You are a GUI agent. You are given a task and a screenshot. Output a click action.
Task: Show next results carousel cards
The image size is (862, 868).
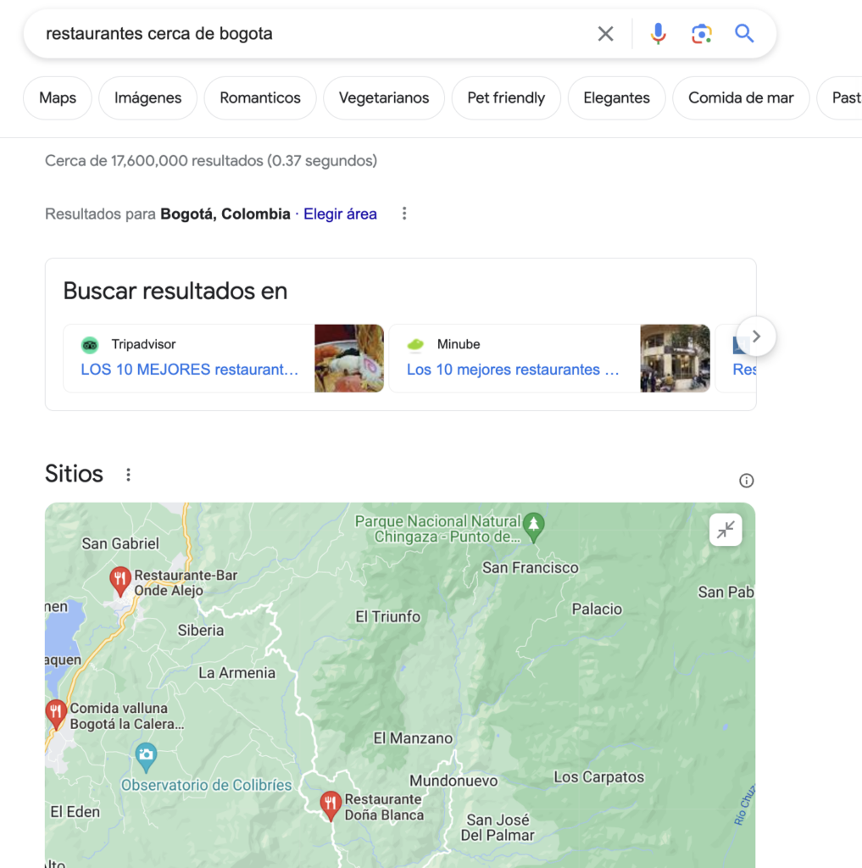coord(756,337)
